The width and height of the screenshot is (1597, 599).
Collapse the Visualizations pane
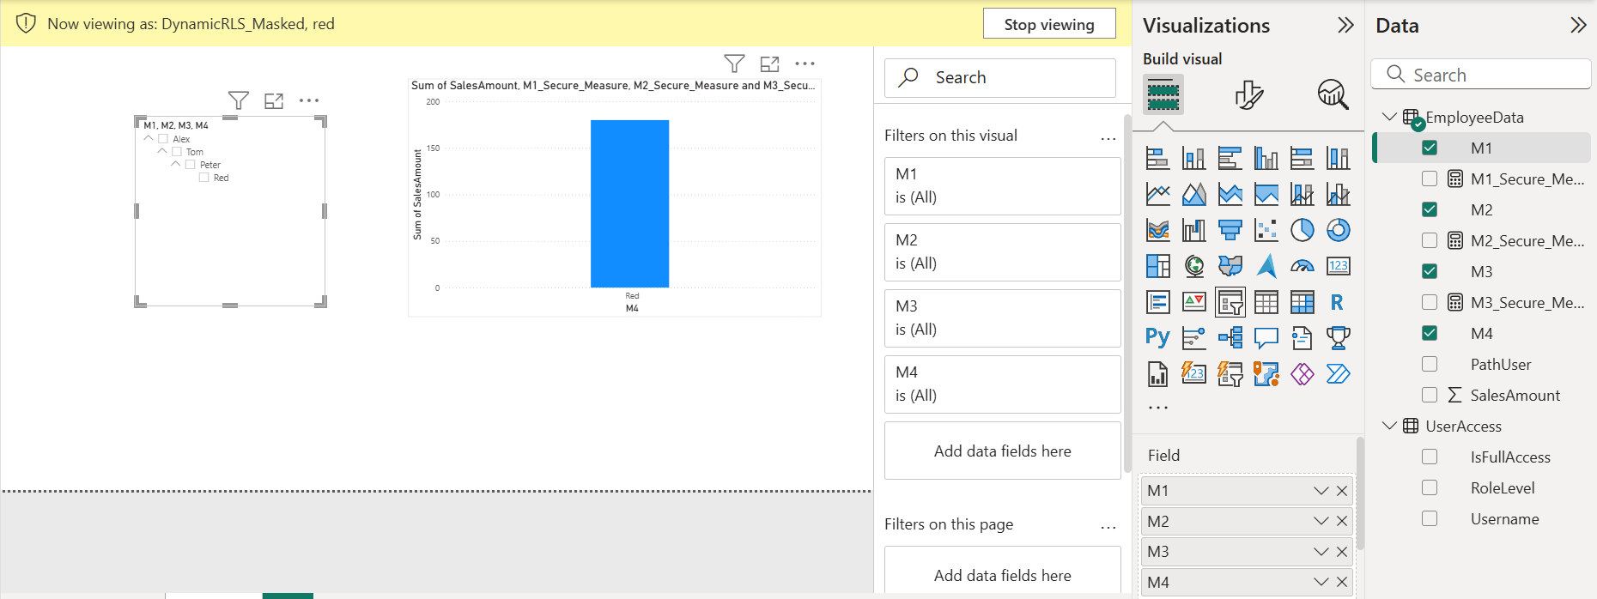point(1345,25)
